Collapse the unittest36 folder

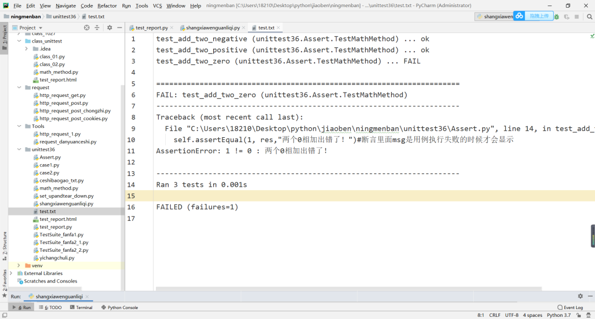point(19,149)
